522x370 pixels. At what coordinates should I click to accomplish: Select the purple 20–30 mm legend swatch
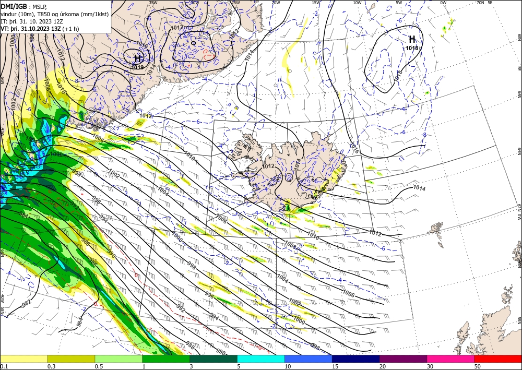click(403, 359)
